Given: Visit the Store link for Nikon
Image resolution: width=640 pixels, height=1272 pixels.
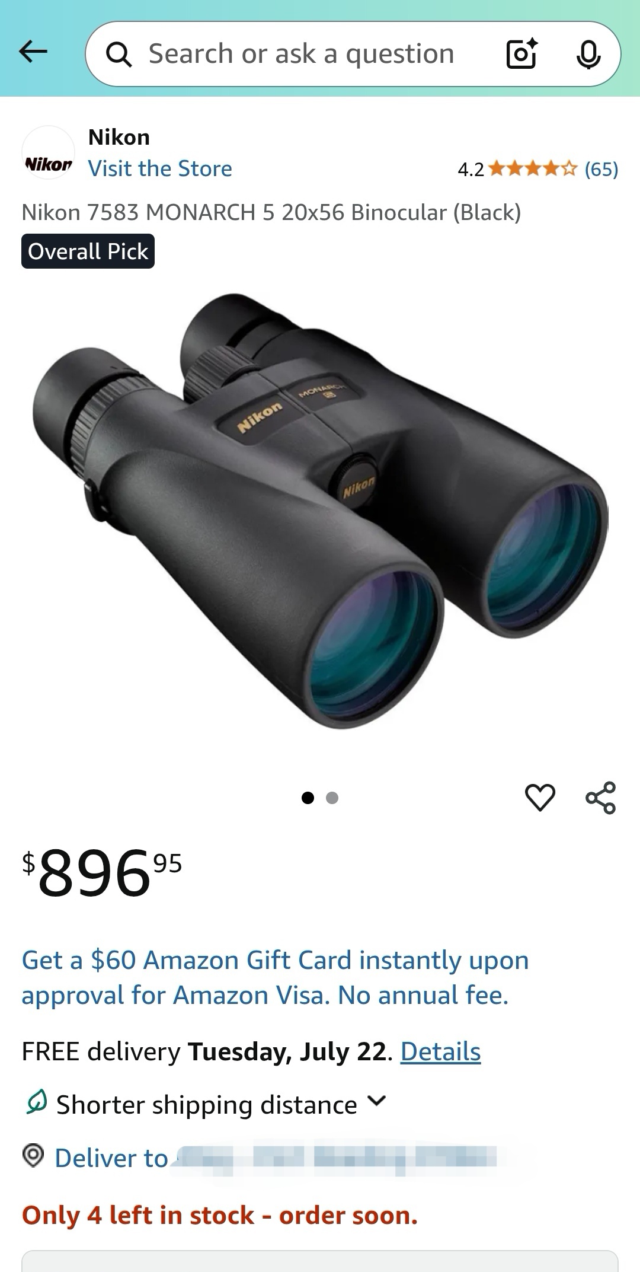Looking at the screenshot, I should [160, 169].
